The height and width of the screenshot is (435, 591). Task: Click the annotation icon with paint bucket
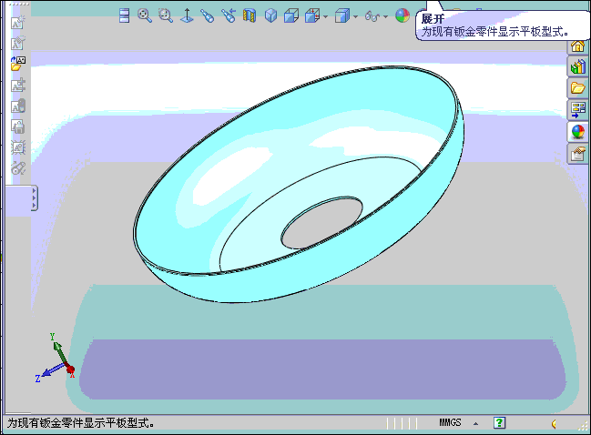click(17, 106)
